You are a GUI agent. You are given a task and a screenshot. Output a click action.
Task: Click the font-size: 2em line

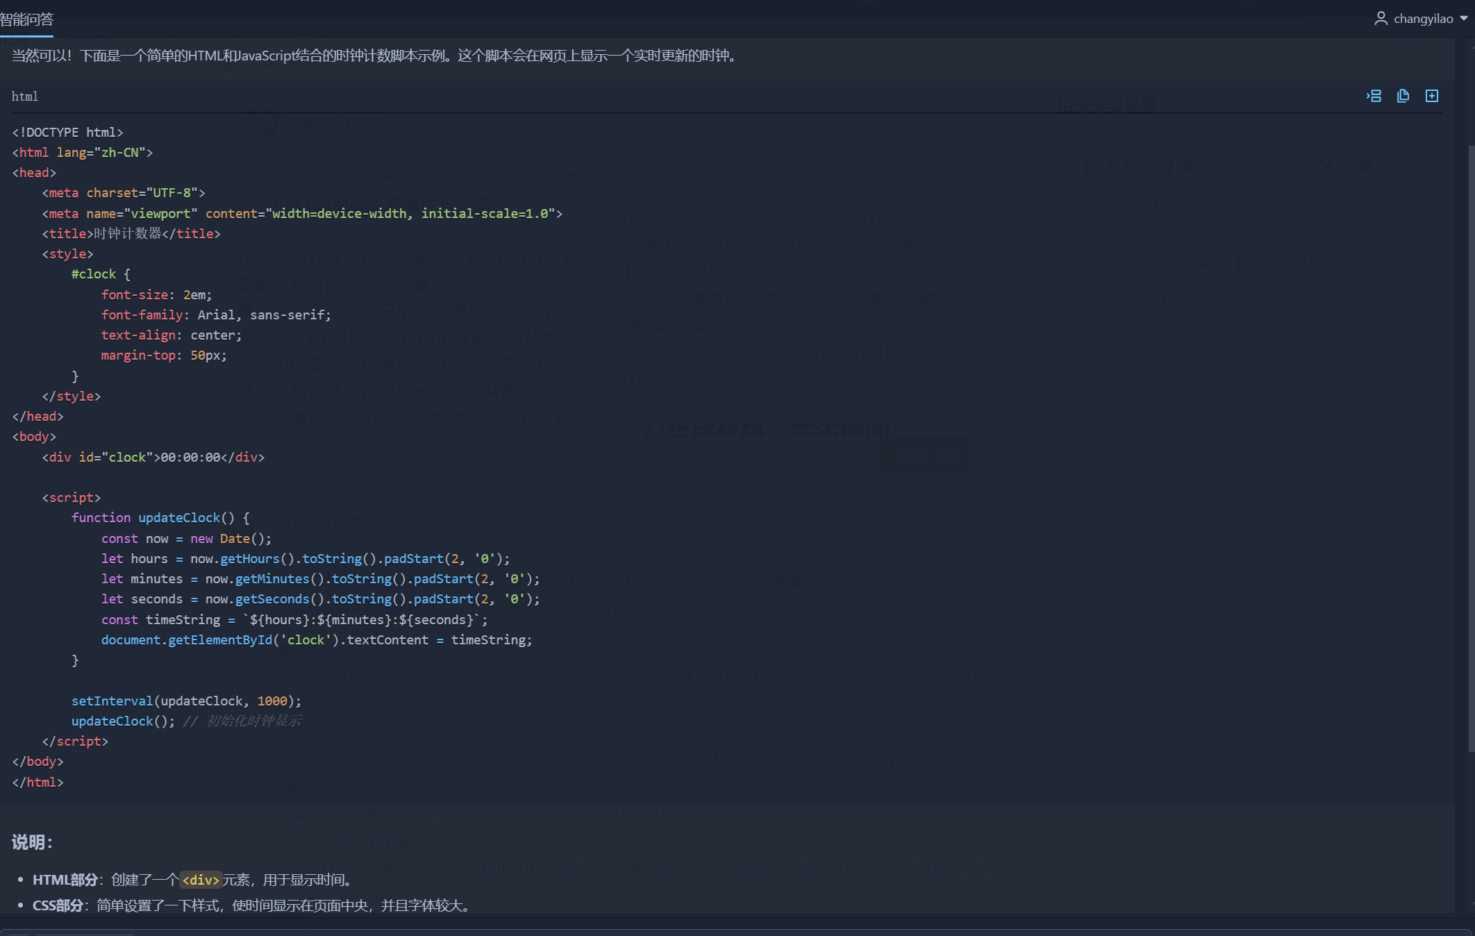[156, 294]
